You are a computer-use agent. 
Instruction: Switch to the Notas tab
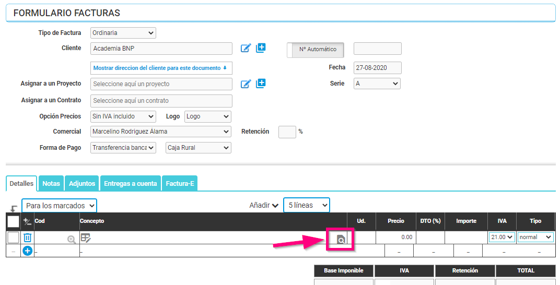coord(51,184)
